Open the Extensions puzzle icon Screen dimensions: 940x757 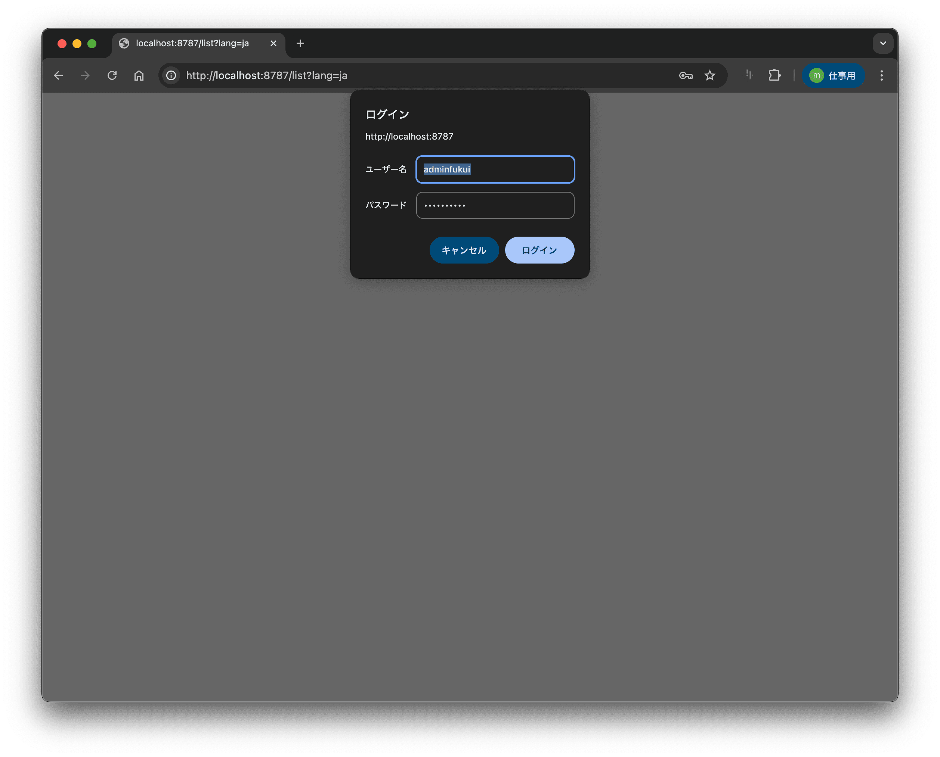coord(774,75)
